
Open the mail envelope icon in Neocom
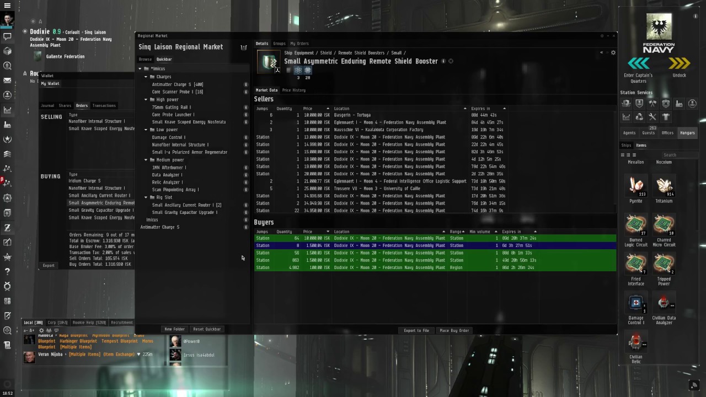pyautogui.click(x=7, y=81)
